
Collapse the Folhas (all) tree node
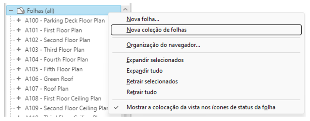[11, 10]
